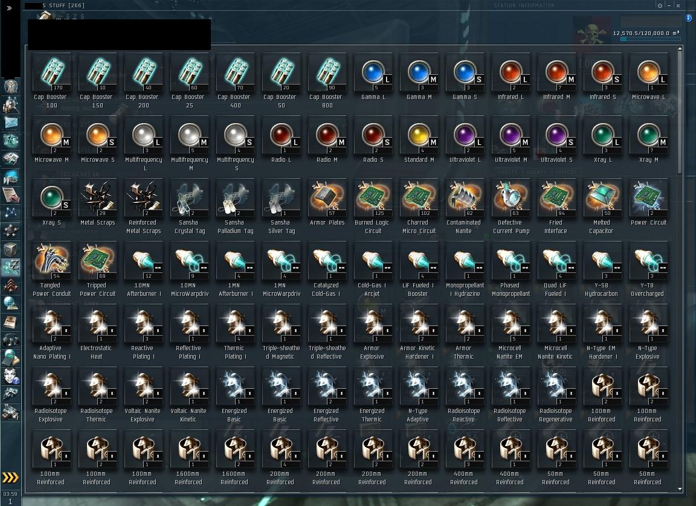This screenshot has width=696, height=506.
Task: Open the headphones jukebox icon
Action: point(11,340)
